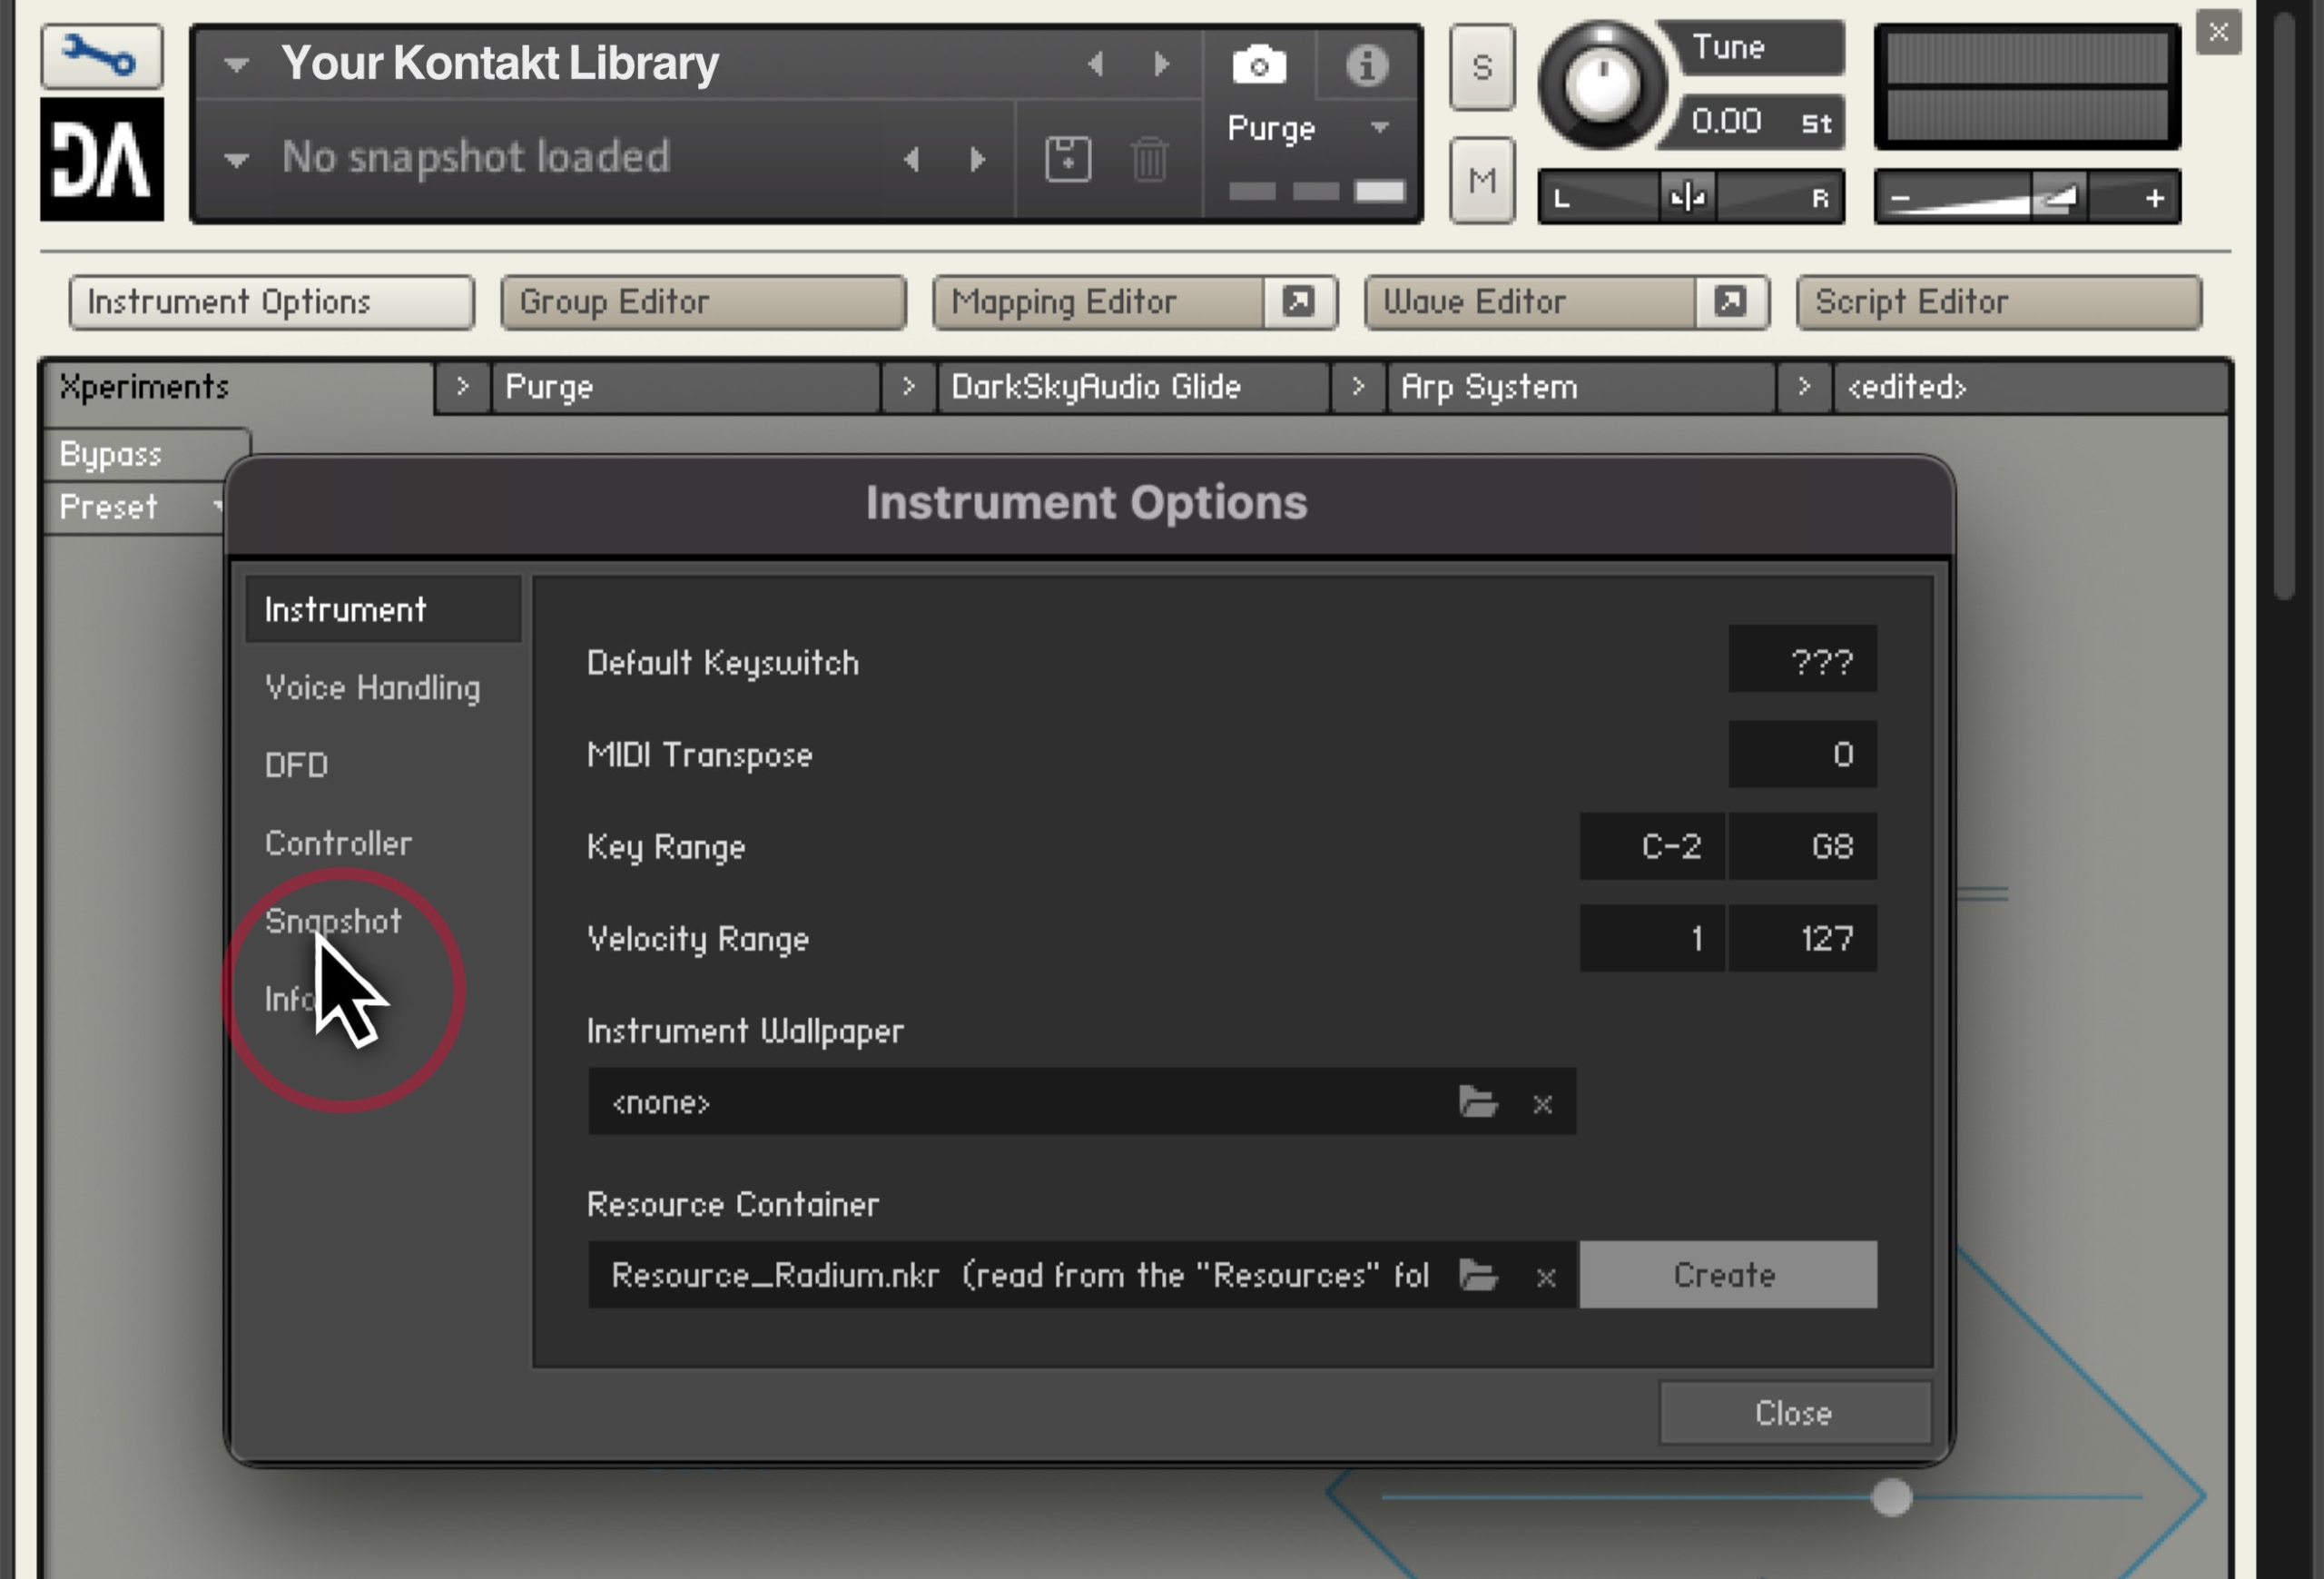Click the L/R pan slider
The image size is (2324, 1579).
(x=1690, y=197)
